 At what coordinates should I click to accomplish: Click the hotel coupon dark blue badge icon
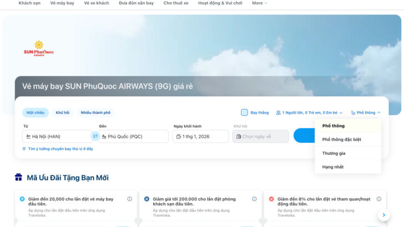[147, 199]
